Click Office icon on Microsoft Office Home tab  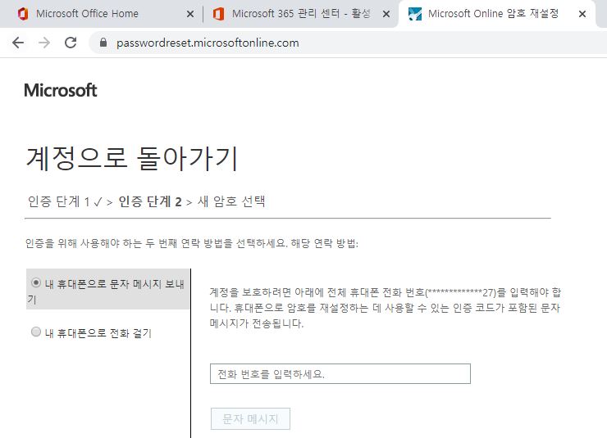click(23, 14)
